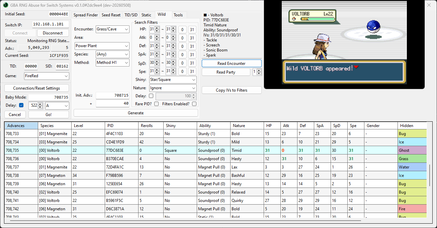Switch to the Spread Finder tab
The width and height of the screenshot is (437, 228).
click(x=86, y=15)
